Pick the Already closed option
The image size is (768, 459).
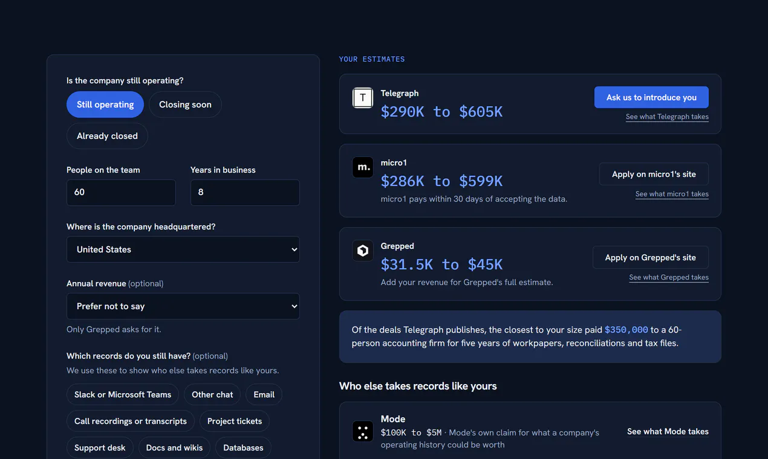tap(107, 136)
